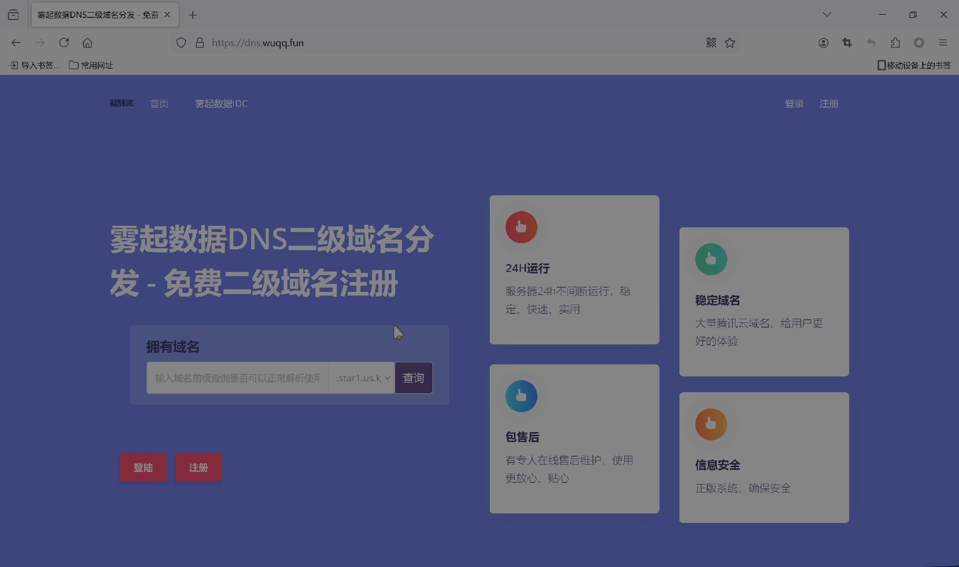Screen dimensions: 959x567
Task: Open tracking protection shield icon
Action: coord(181,43)
